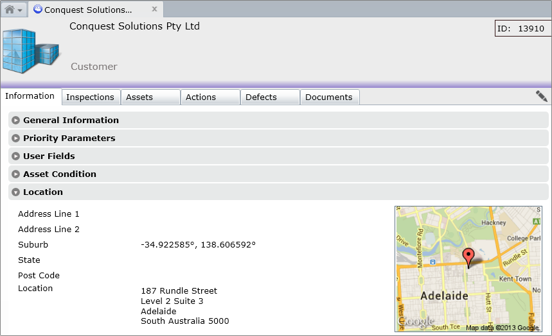The width and height of the screenshot is (552, 336).
Task: Expand the Priority Parameters section
Action: pos(278,138)
